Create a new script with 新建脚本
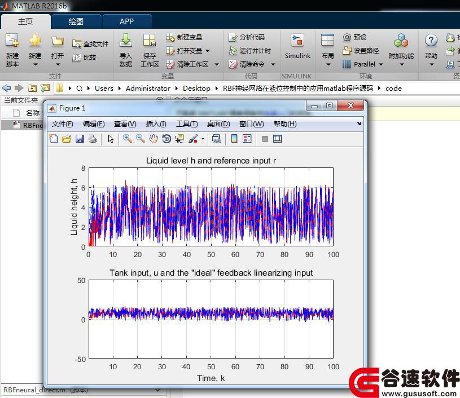 (12, 50)
